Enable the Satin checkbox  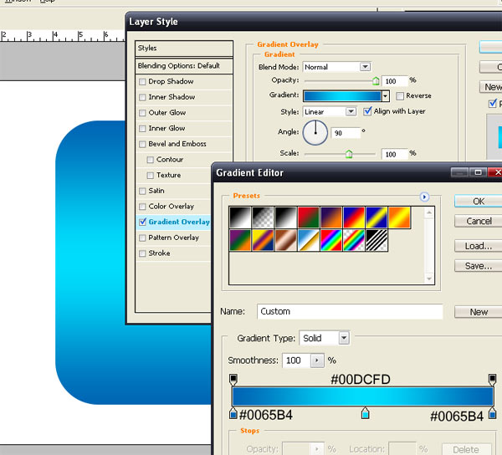[x=142, y=191]
